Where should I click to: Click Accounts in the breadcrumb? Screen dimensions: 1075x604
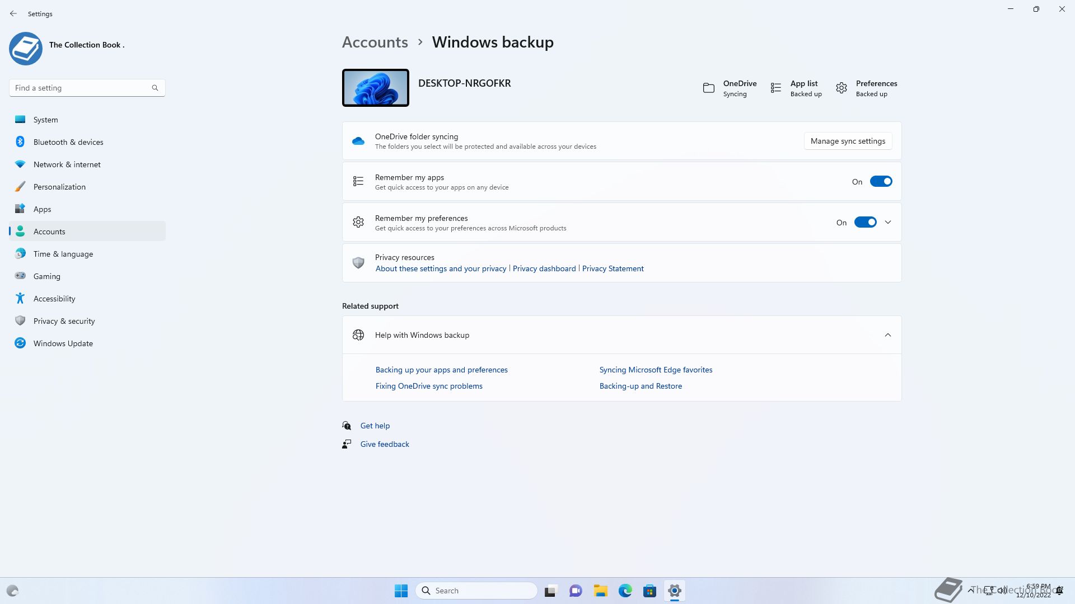point(375,42)
